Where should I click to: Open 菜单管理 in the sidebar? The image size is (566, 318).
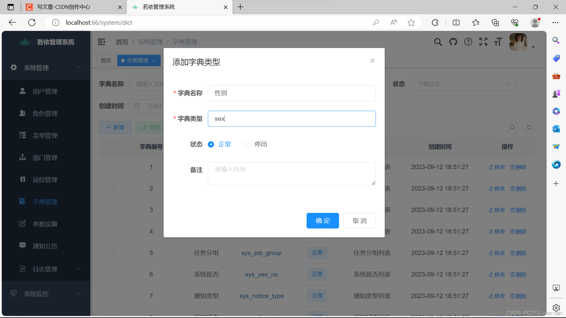tap(46, 135)
